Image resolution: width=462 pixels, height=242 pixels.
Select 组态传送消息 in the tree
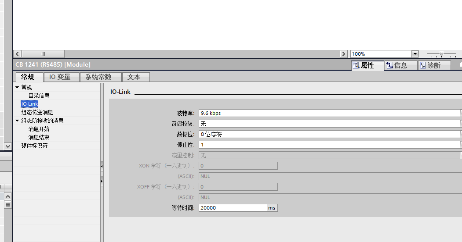[37, 112]
